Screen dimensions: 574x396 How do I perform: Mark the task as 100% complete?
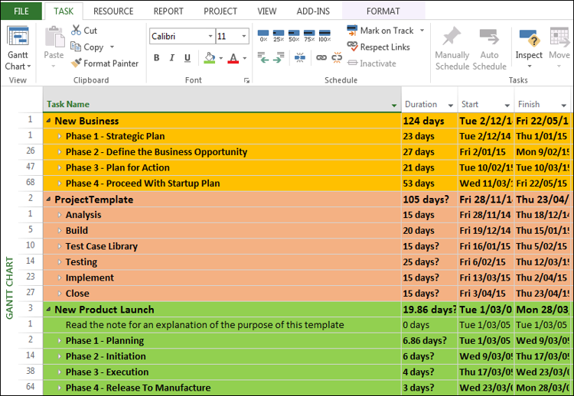point(325,36)
